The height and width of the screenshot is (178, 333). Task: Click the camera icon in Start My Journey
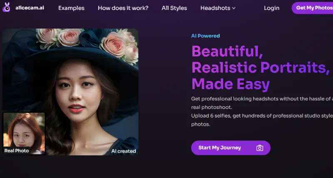click(260, 148)
